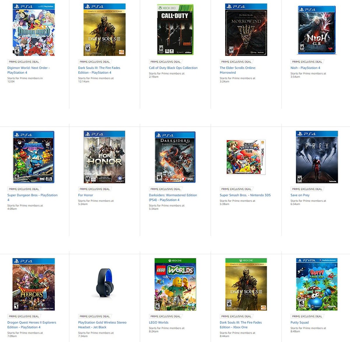Image resolution: width=350 pixels, height=342 pixels.
Task: Click the Prime Exclusive Deal badge under Nioh
Action: (x=307, y=62)
